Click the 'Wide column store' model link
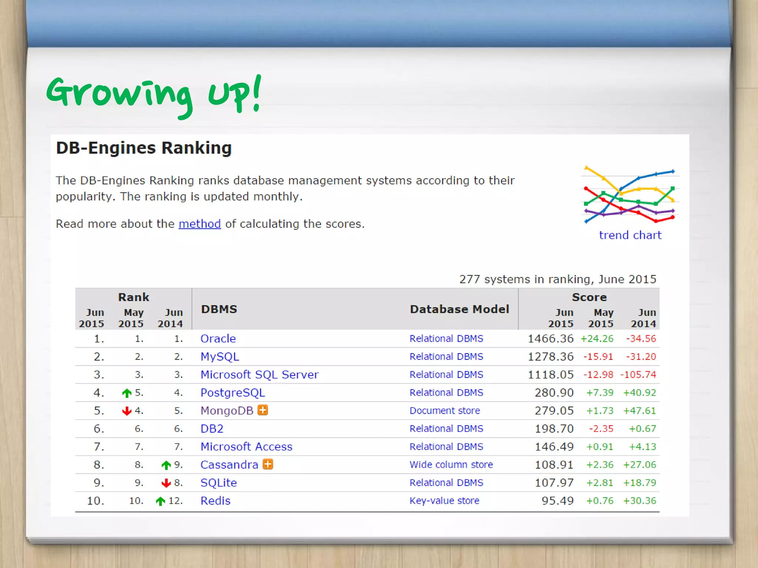This screenshot has width=758, height=568. (451, 464)
